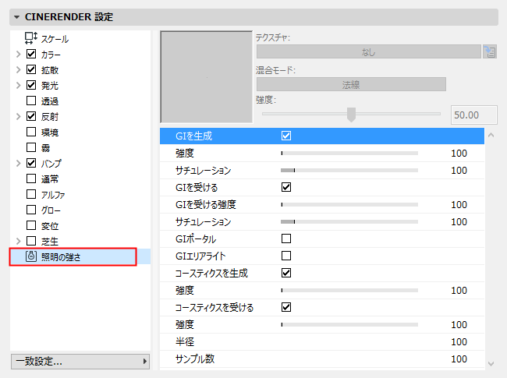Select the 透過 label in the tree
507x378 pixels.
pyautogui.click(x=50, y=101)
